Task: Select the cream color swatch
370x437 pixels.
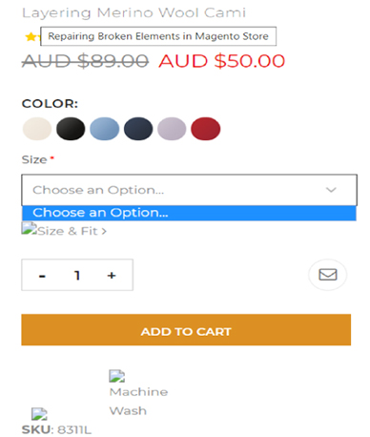Action: pos(37,129)
